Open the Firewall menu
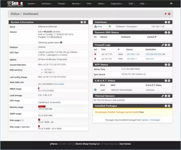This screenshot has height=150, width=181. 62,4
